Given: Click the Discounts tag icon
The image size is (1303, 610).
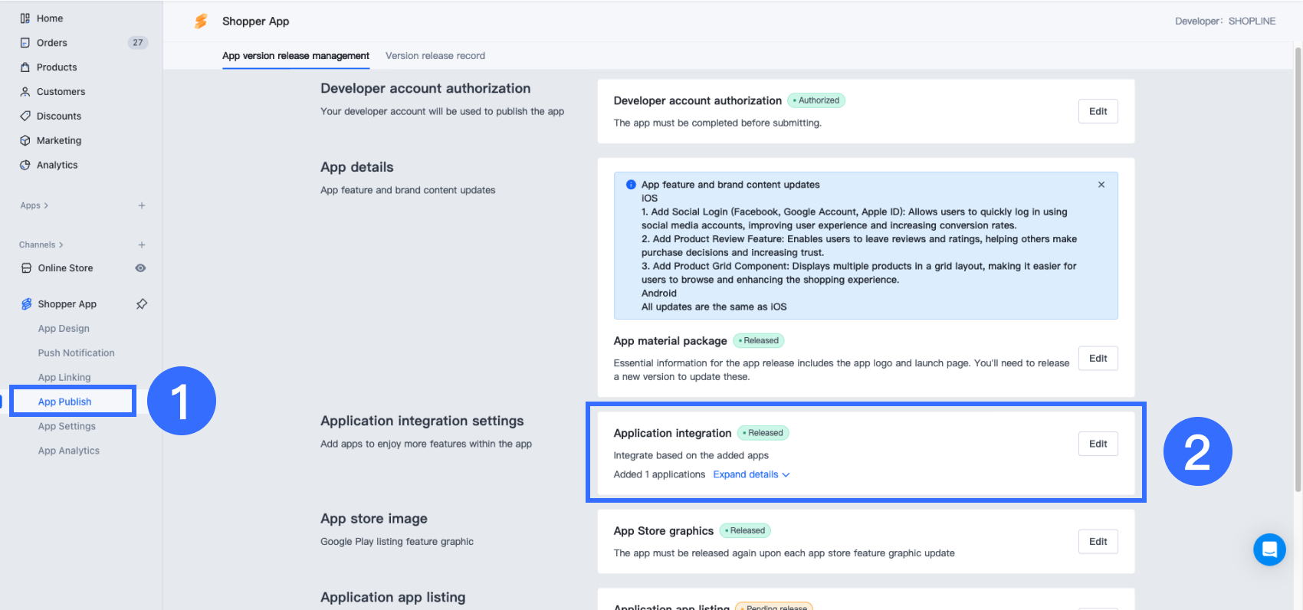Looking at the screenshot, I should click(x=25, y=116).
